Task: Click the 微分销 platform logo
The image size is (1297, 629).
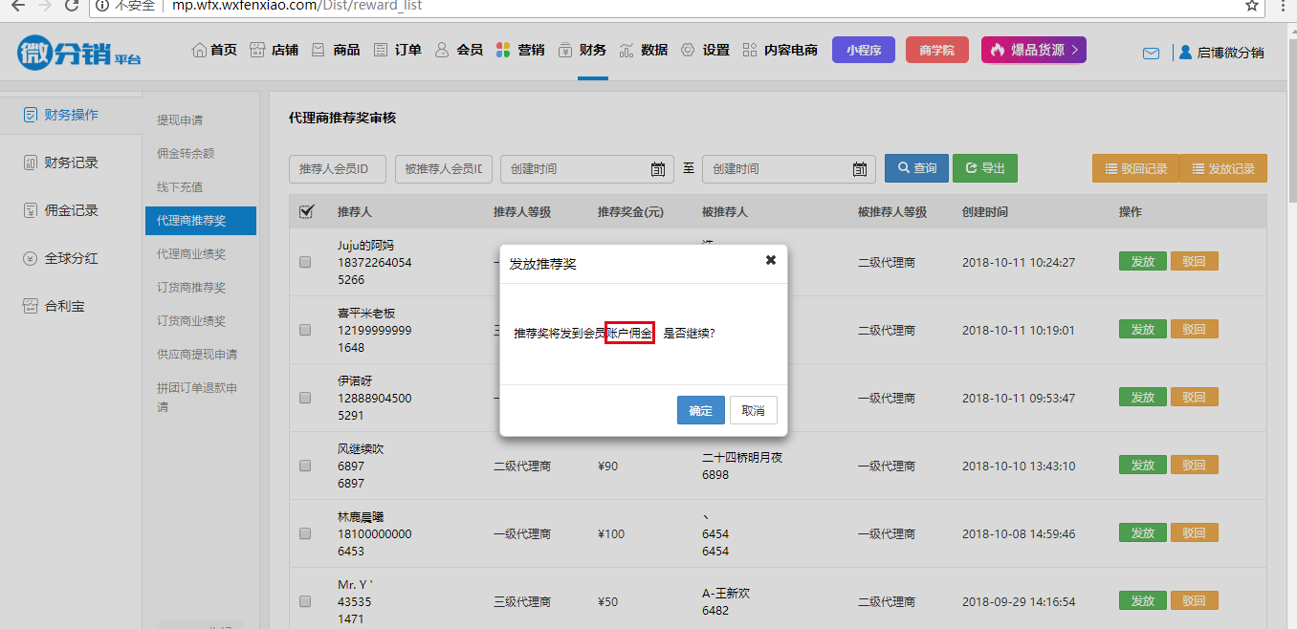Action: point(78,53)
